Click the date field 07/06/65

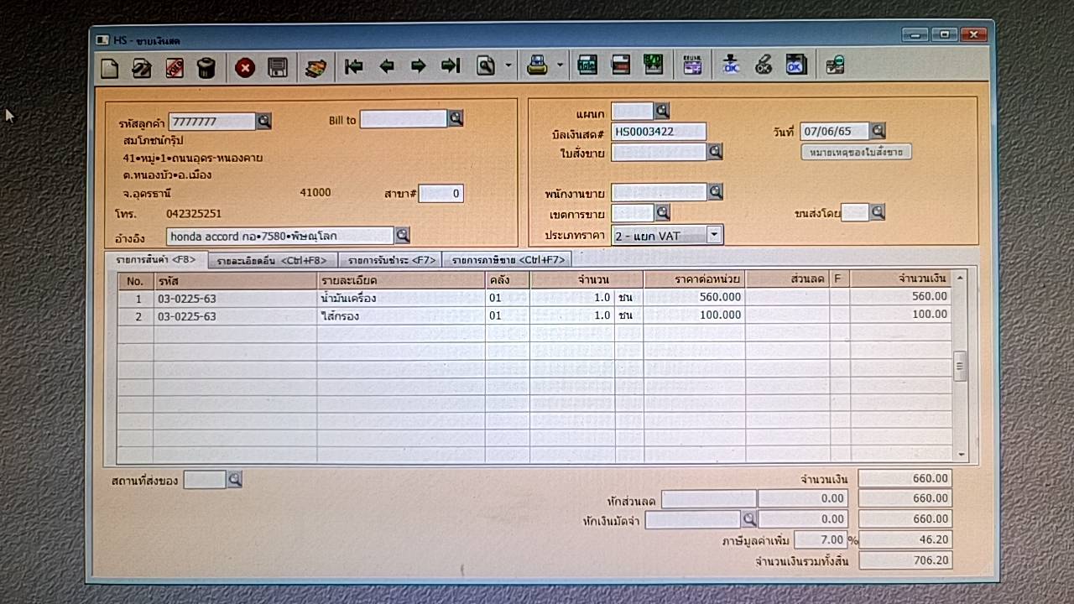835,132
